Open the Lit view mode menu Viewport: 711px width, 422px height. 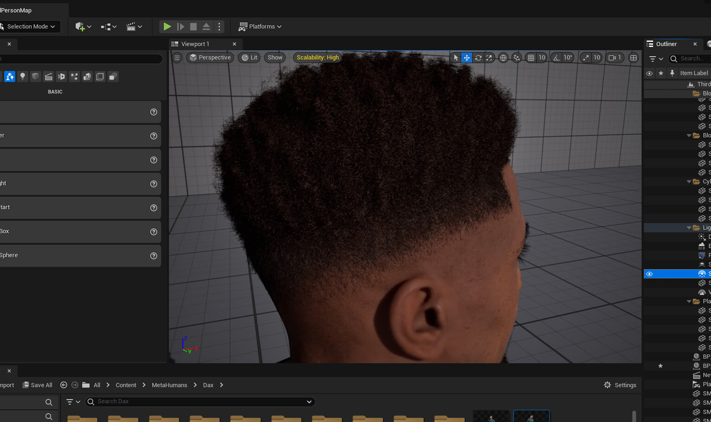(250, 57)
